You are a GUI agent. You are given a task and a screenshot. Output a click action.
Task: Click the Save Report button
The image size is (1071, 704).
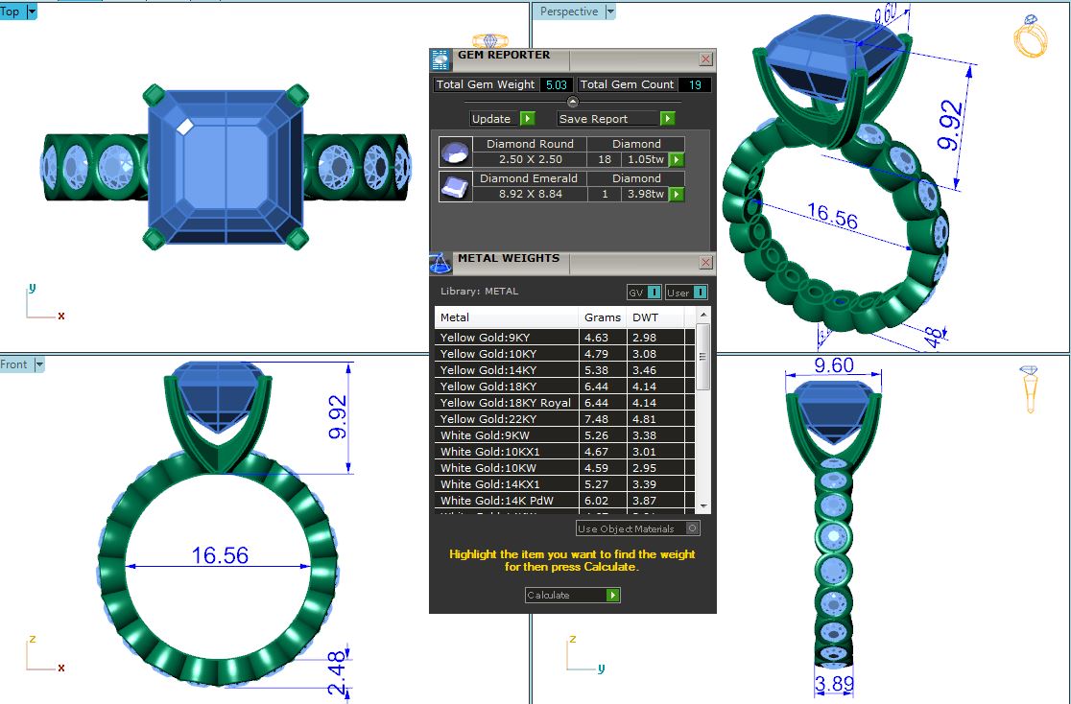point(616,119)
